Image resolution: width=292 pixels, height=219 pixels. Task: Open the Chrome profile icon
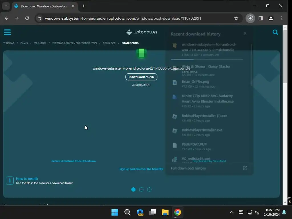tap(271, 18)
